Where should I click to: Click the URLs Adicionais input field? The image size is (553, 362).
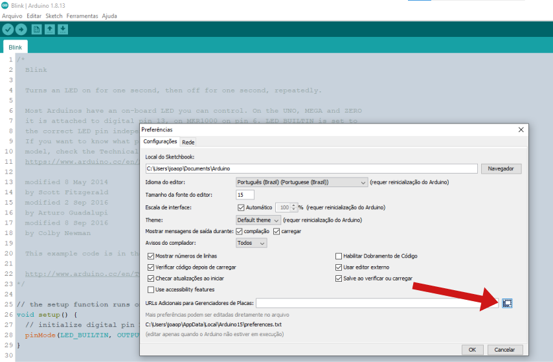coord(377,303)
